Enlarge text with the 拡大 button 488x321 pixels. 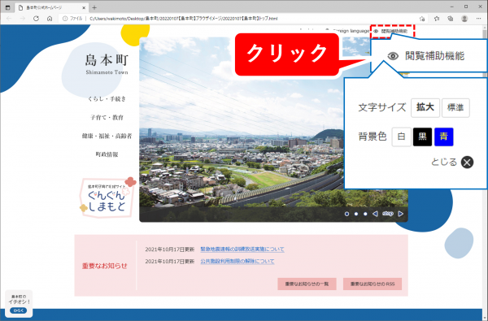[425, 107]
